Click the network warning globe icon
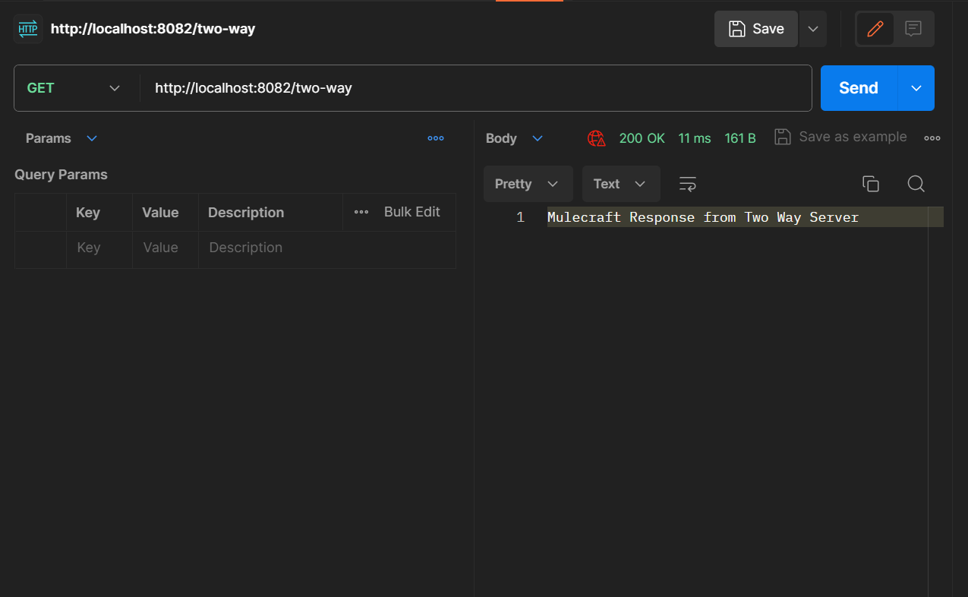The width and height of the screenshot is (968, 597). click(596, 138)
